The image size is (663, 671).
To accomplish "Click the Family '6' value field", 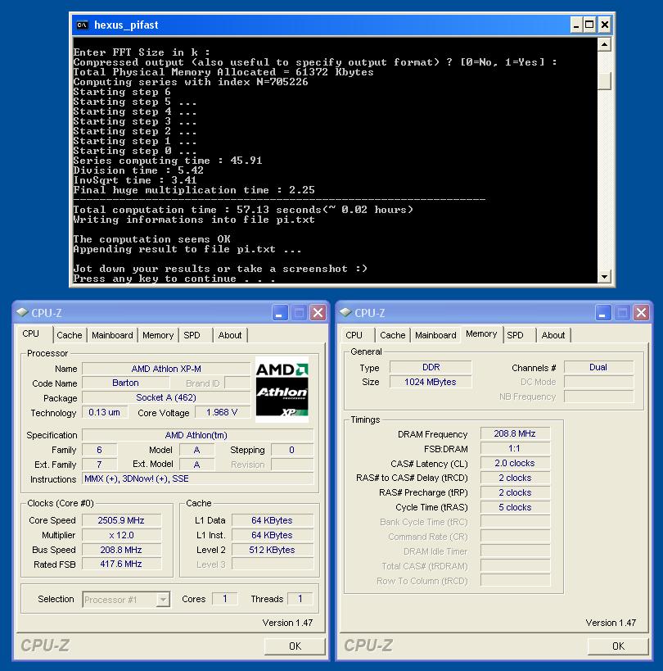I will coord(99,450).
